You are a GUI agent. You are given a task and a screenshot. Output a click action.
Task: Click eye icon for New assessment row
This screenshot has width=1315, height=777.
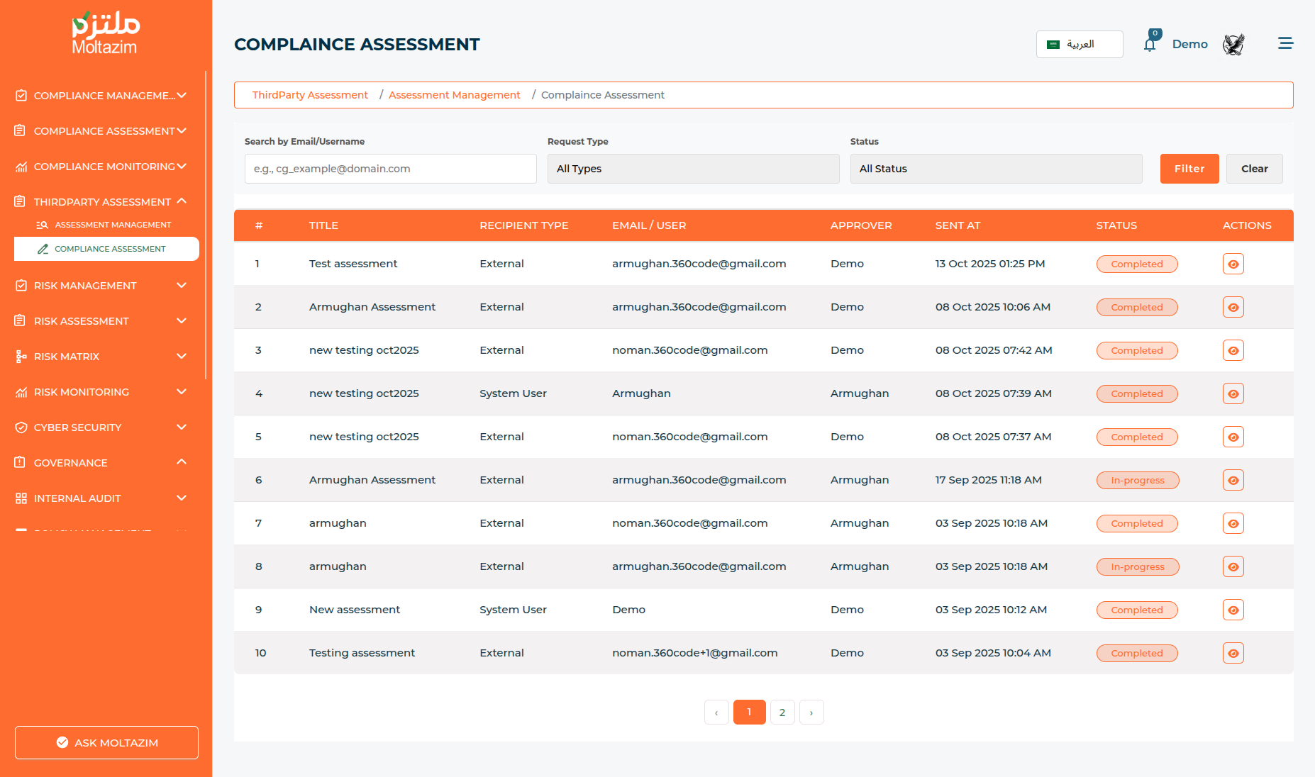(x=1233, y=610)
